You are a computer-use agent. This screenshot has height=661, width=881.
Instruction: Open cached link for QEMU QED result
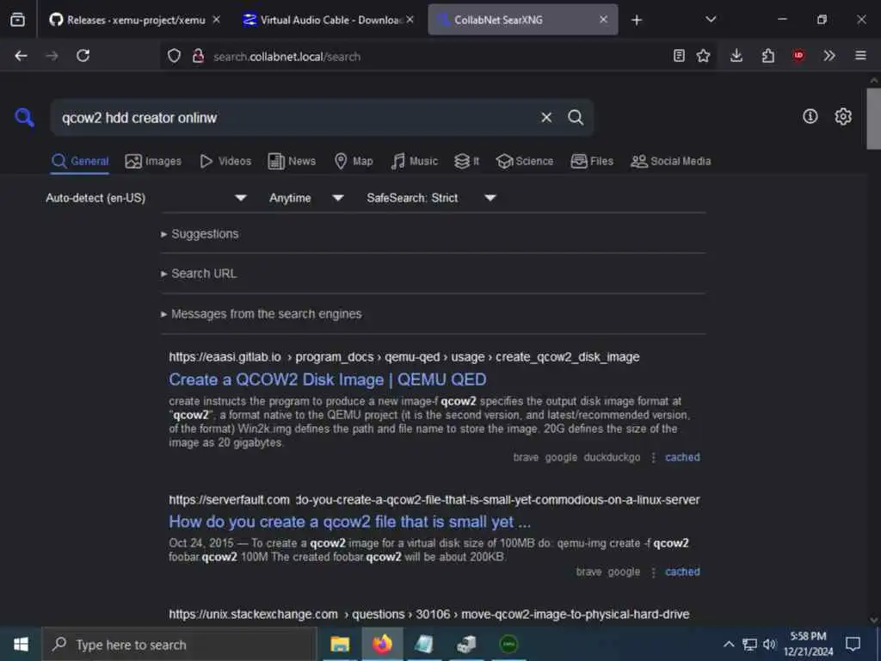[682, 457]
